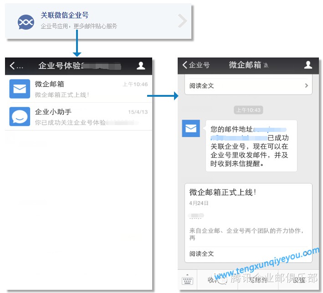The width and height of the screenshot is (323, 293).
Task: Select the 企业号体验 header title
Action: coord(80,66)
